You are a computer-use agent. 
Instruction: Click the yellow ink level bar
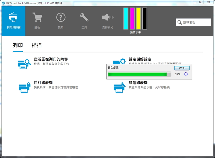click(138, 18)
